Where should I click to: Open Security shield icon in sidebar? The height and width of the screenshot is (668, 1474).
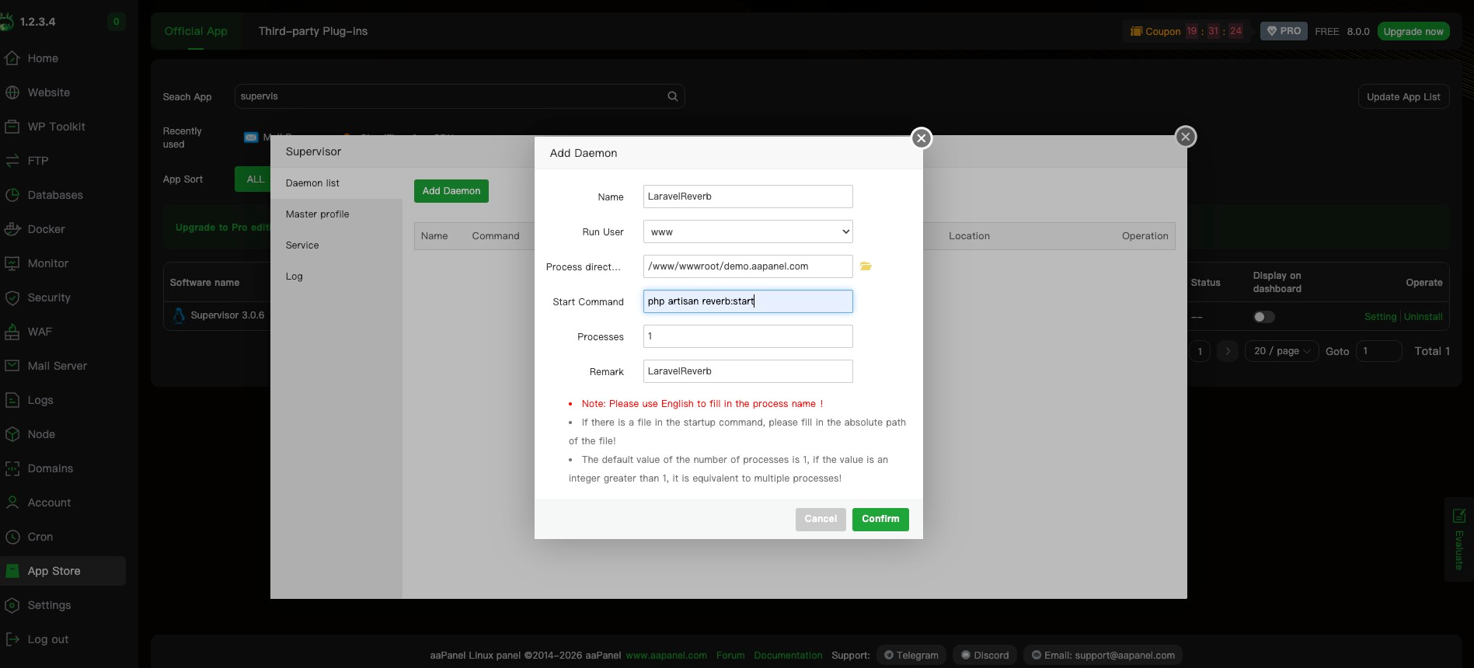tap(12, 297)
